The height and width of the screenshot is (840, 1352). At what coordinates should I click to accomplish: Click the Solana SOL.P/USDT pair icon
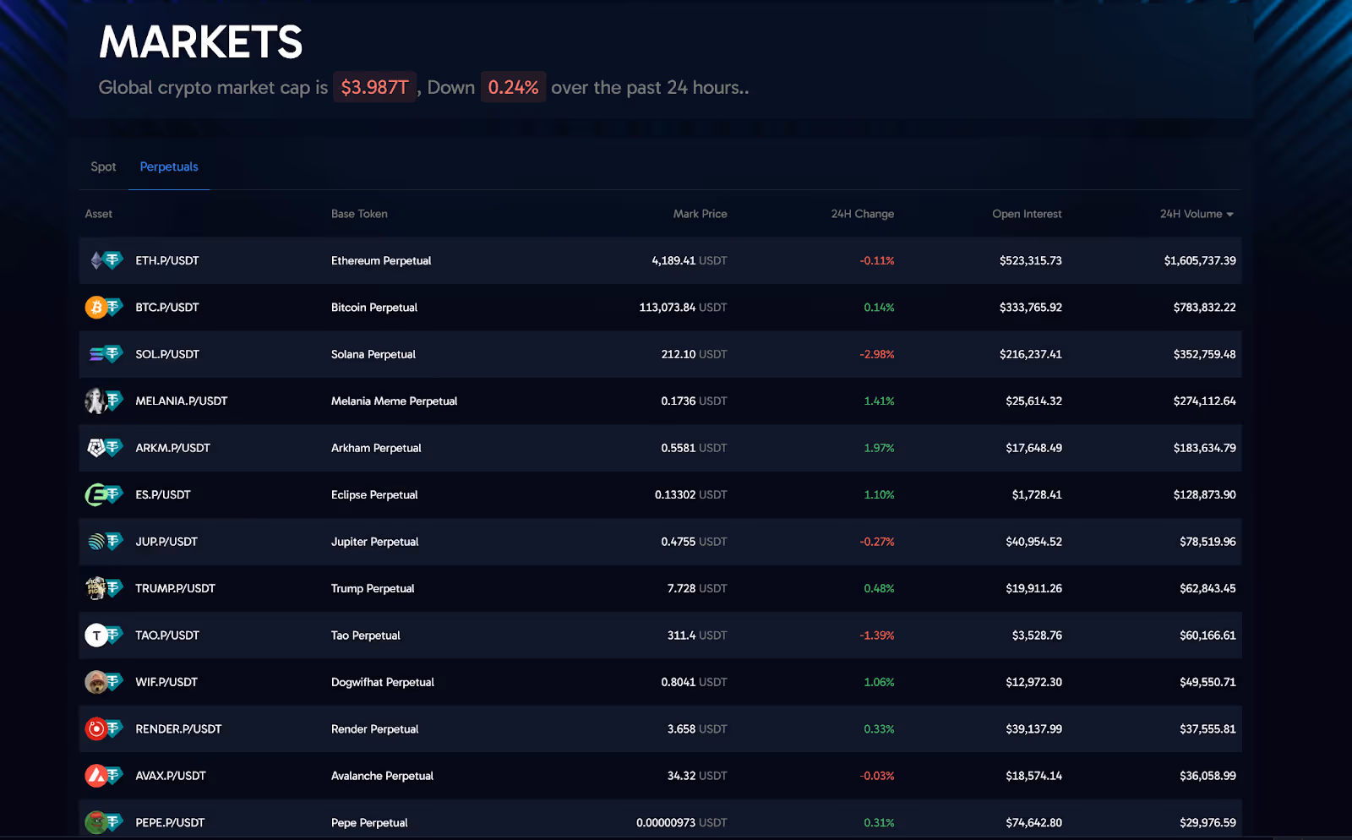tap(106, 354)
